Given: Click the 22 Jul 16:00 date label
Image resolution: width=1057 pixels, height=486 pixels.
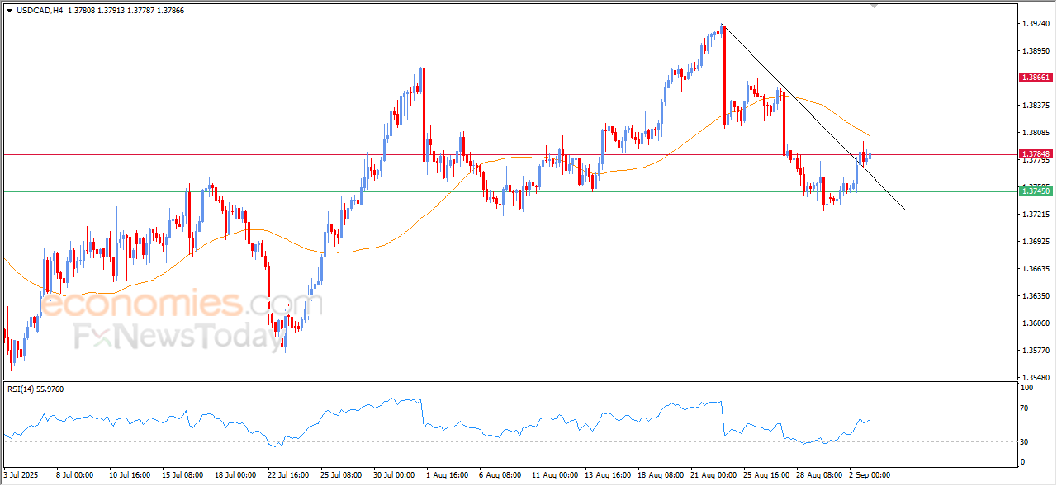Looking at the screenshot, I should [289, 475].
